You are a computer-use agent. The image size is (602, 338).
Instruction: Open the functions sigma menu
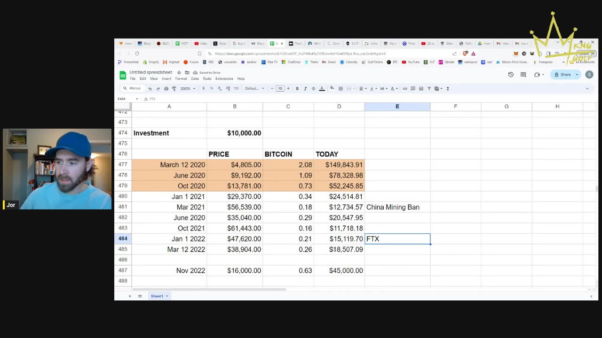[448, 88]
